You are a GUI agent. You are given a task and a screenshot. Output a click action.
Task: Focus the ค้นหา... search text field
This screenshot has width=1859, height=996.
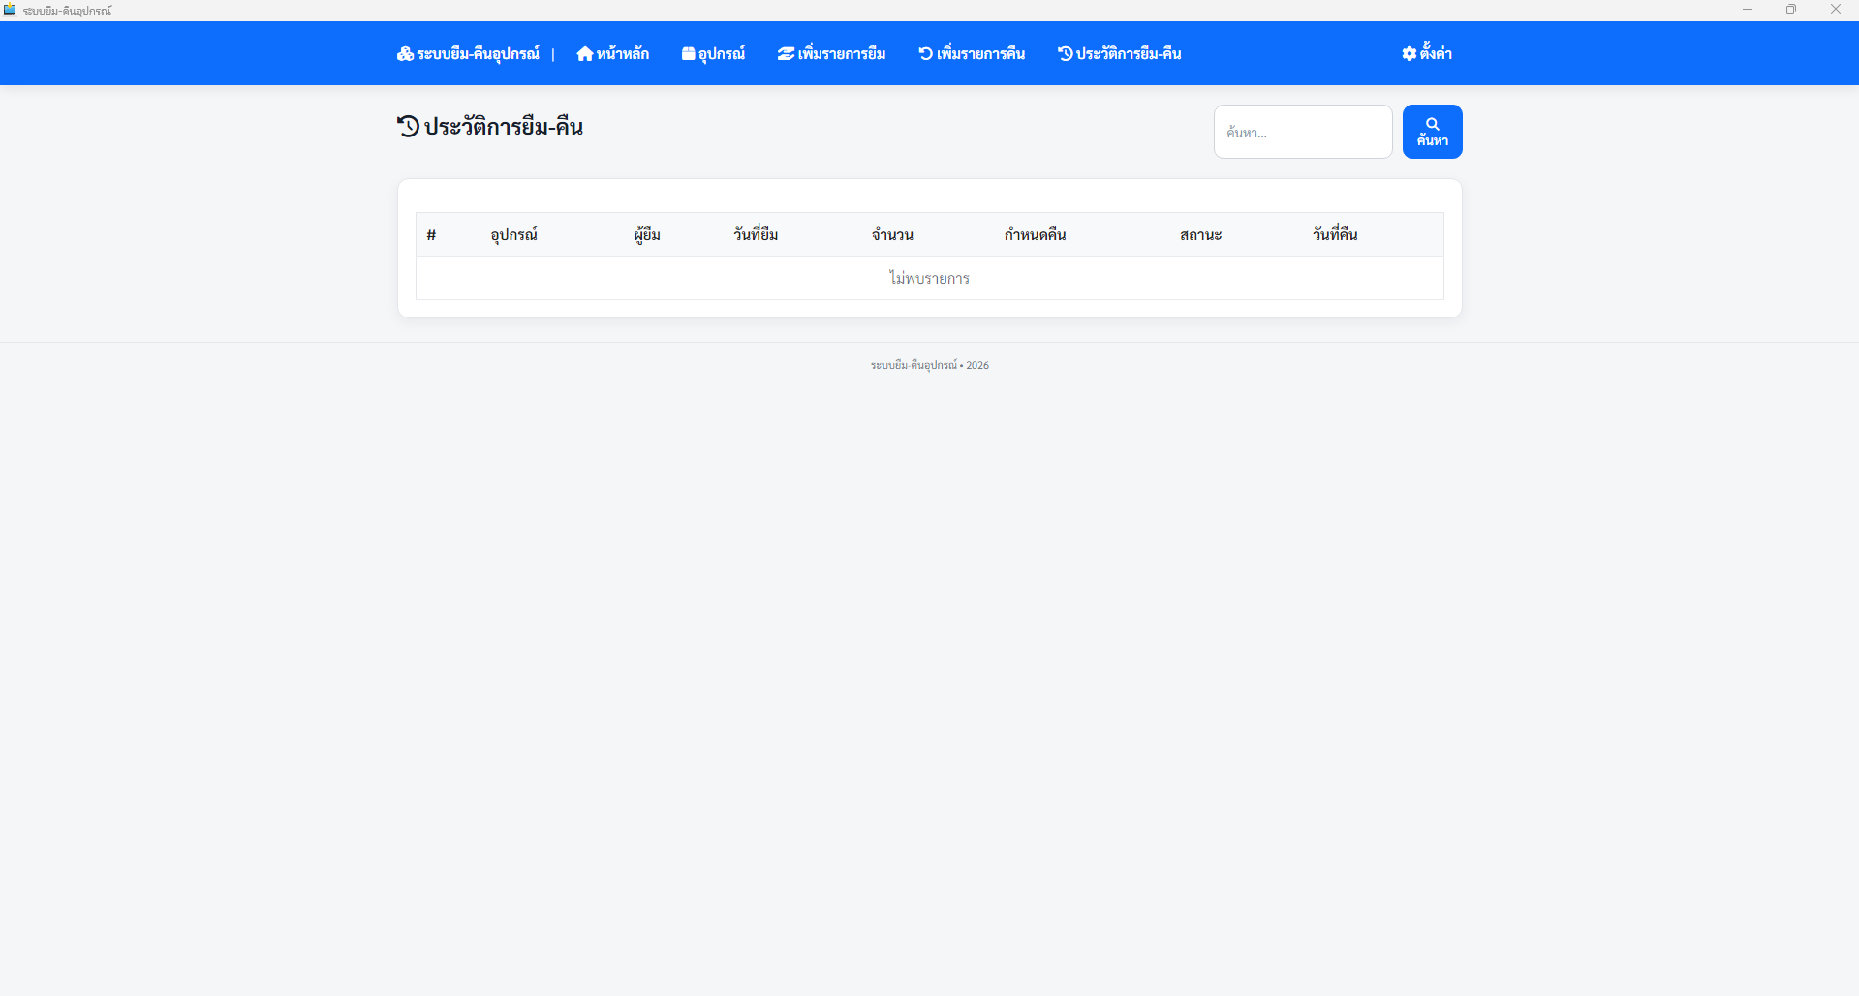1302,132
